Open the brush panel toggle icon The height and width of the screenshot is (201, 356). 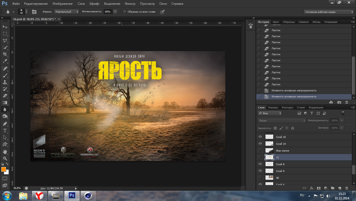[34, 12]
